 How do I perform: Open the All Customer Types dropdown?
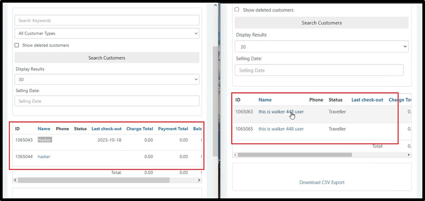click(x=107, y=34)
